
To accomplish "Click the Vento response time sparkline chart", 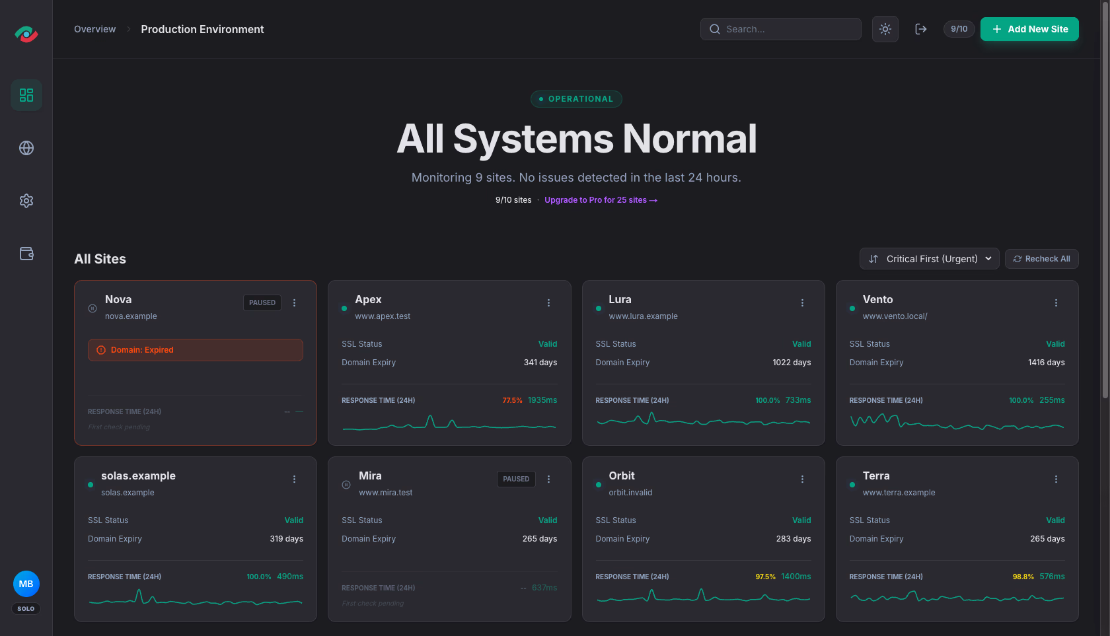I will [x=957, y=421].
